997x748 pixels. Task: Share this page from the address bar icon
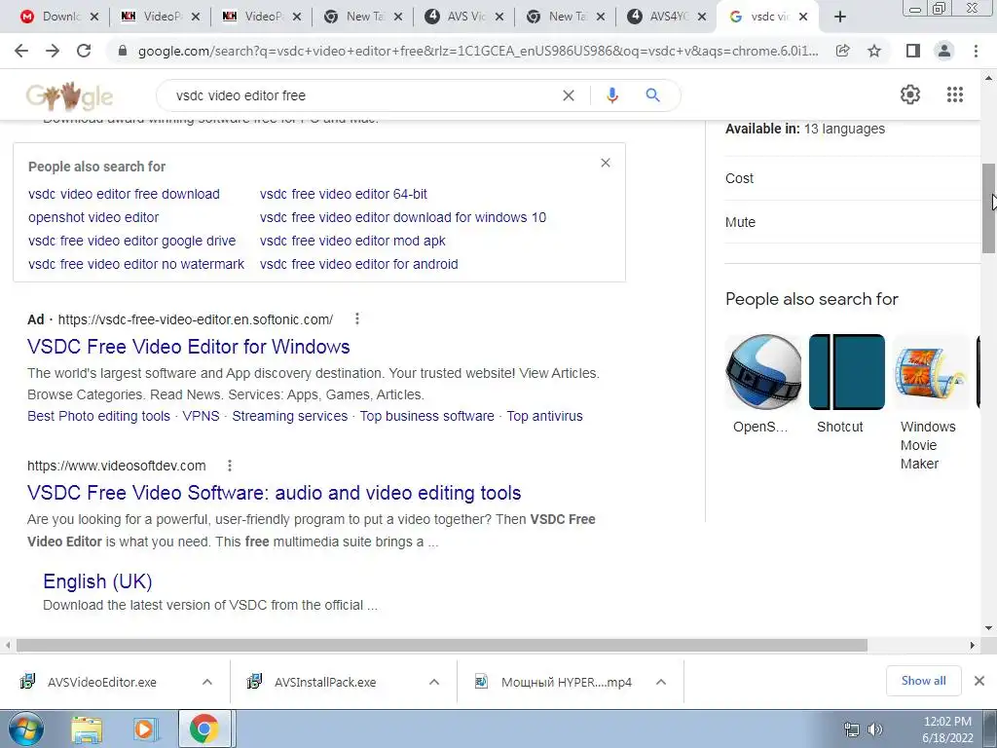click(x=842, y=51)
